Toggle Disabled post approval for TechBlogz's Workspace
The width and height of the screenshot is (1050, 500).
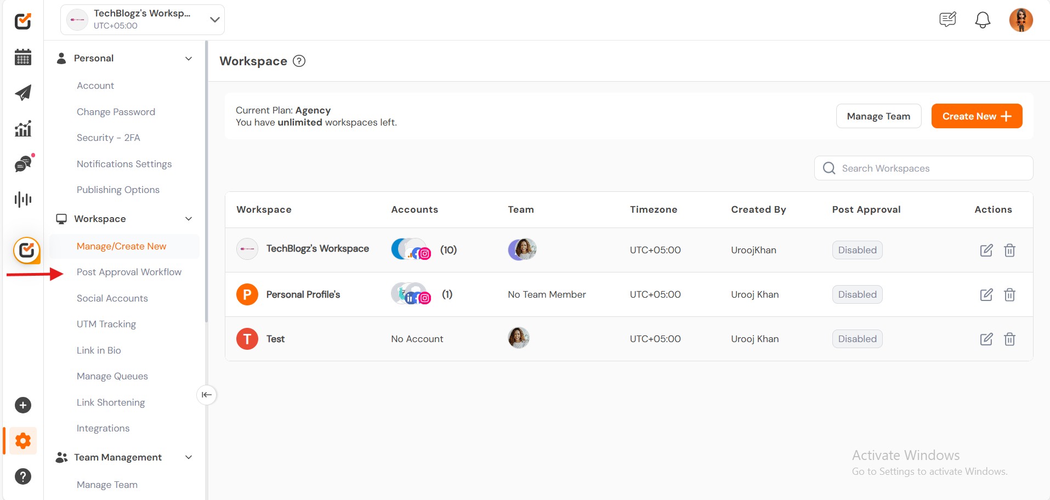click(x=856, y=250)
